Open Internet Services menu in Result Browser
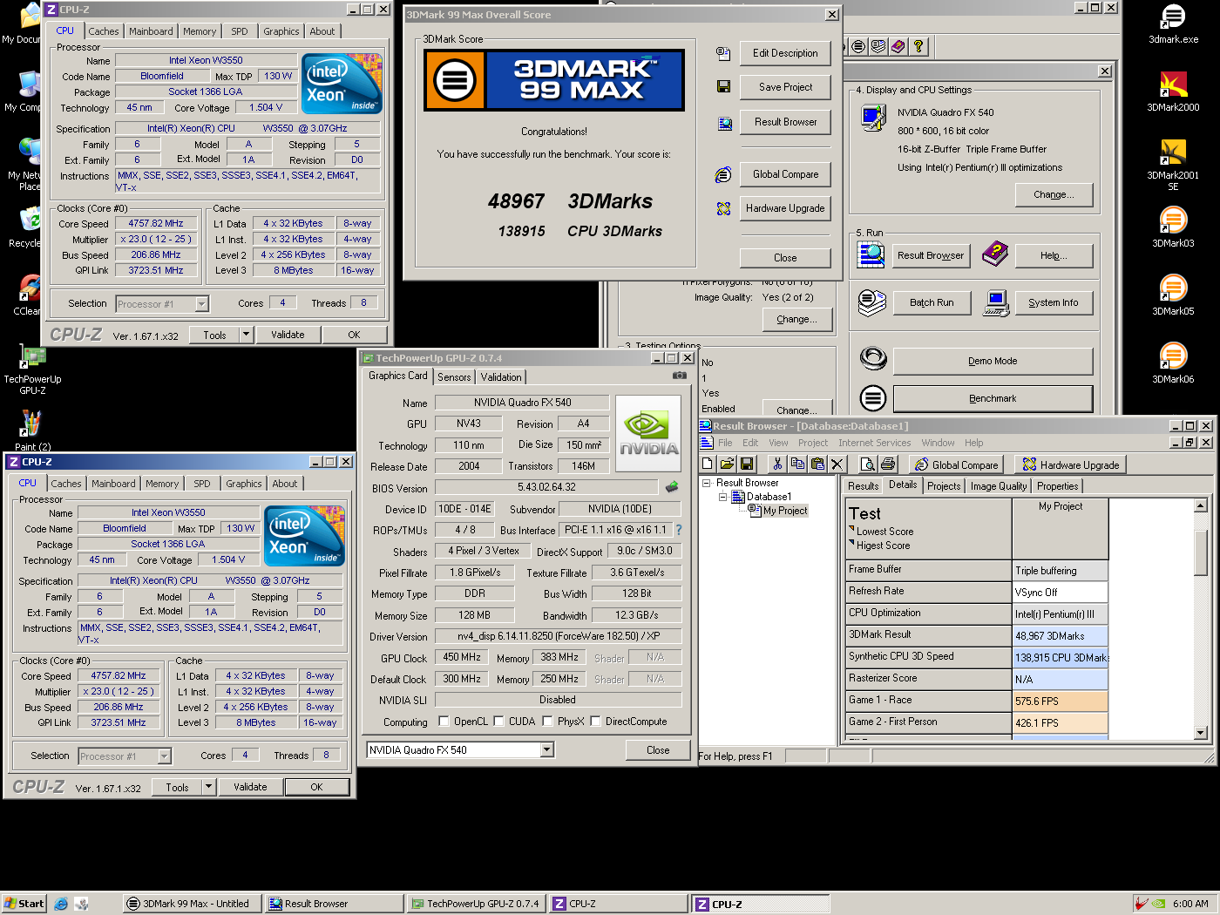Screen dimensions: 1220x915 (874, 443)
